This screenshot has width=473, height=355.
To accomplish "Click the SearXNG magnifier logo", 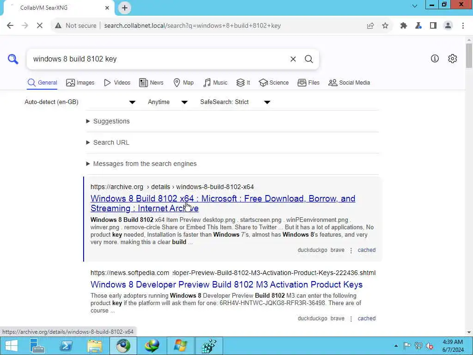I will (x=13, y=59).
